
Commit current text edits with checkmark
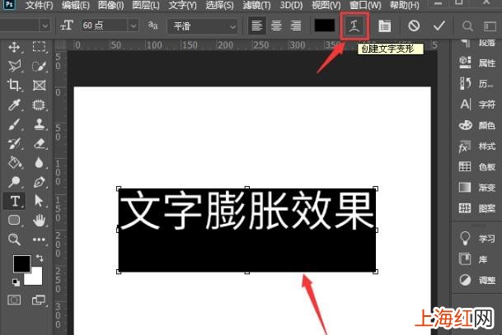439,26
